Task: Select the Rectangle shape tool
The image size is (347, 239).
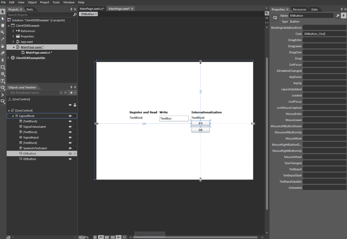Action: 3,67
